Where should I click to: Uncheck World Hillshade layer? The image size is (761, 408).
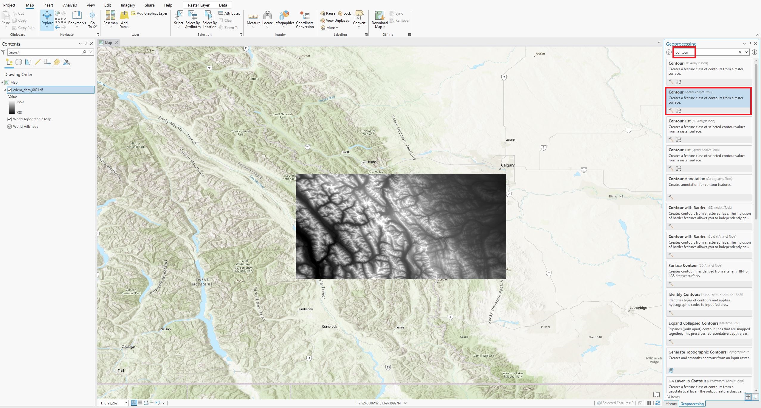click(x=10, y=127)
